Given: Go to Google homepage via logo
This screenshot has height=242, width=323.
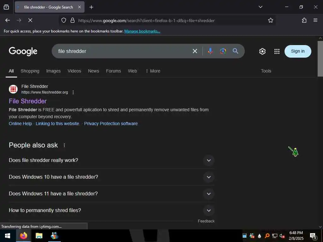Looking at the screenshot, I should (23, 51).
